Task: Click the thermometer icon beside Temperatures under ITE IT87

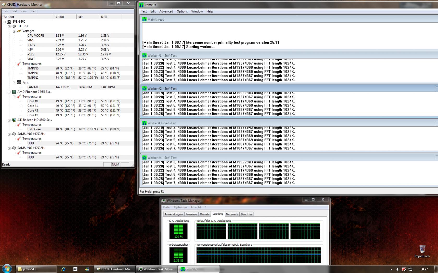Action: tap(19, 64)
